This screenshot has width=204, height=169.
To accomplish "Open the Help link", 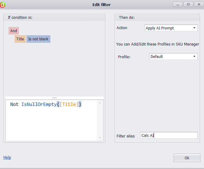I will 7,157.
